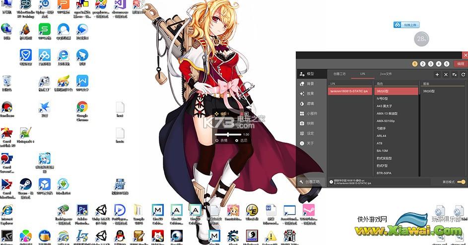This screenshot has width=468, height=245.
Task: Switch to the LPK tab
Action: coord(362,74)
